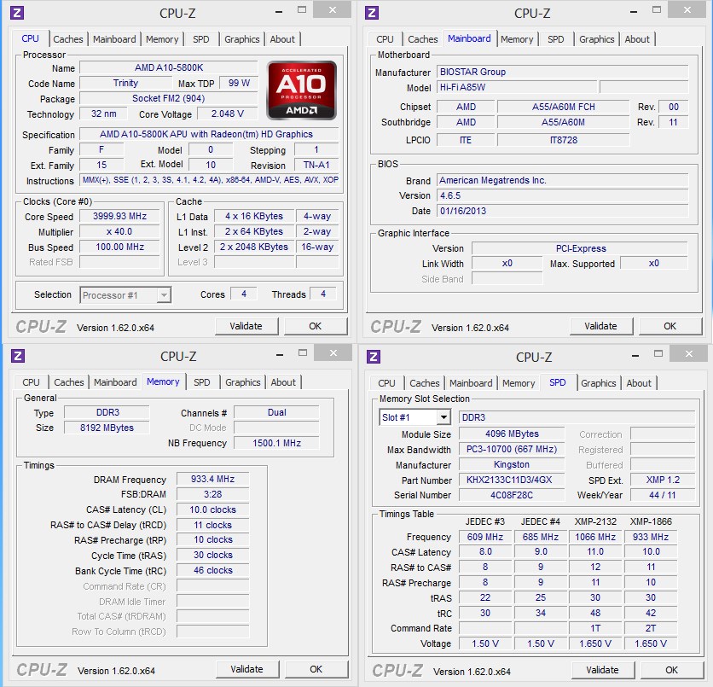Select Graphics tab in the SPD window
Viewport: 713px width, 687px height.
click(x=599, y=383)
